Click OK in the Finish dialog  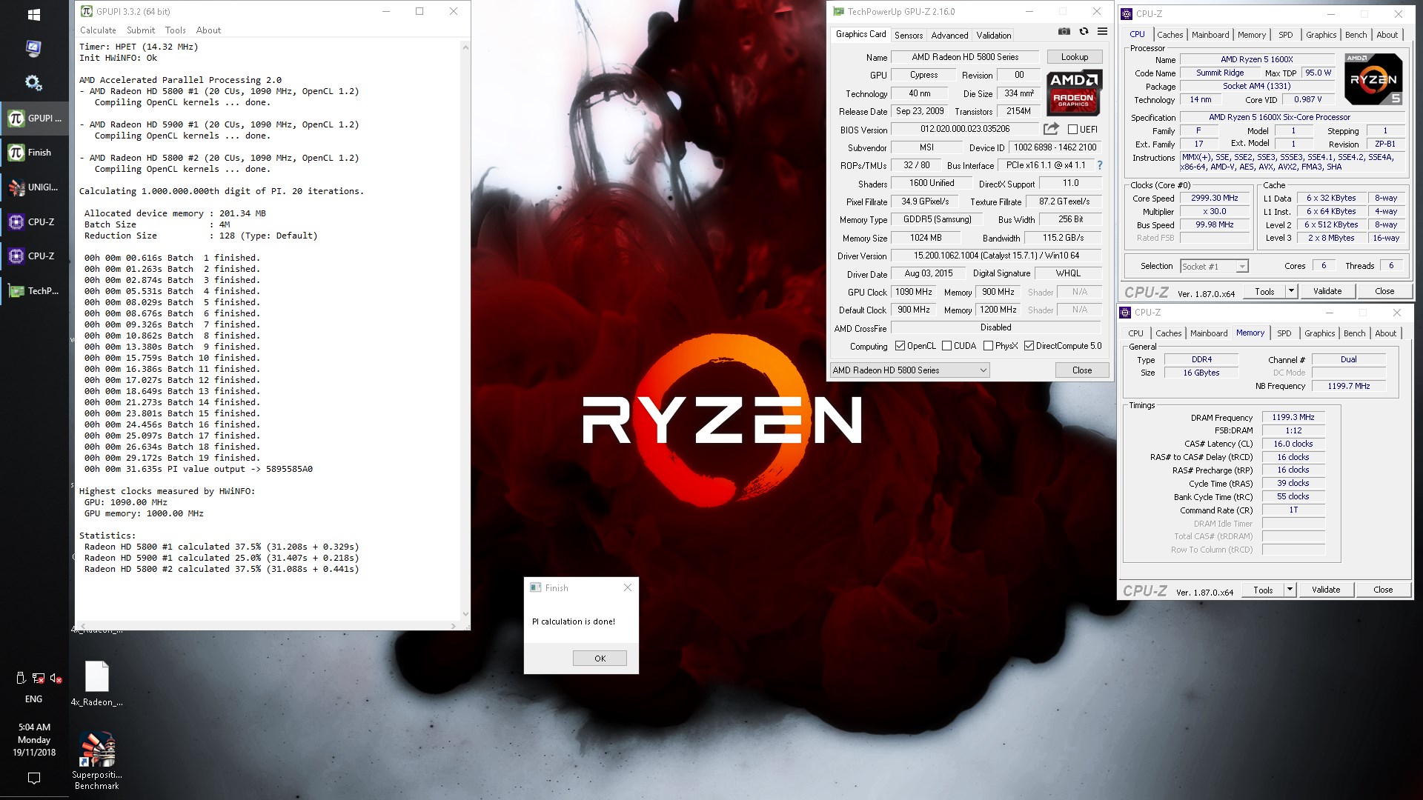[x=600, y=659]
